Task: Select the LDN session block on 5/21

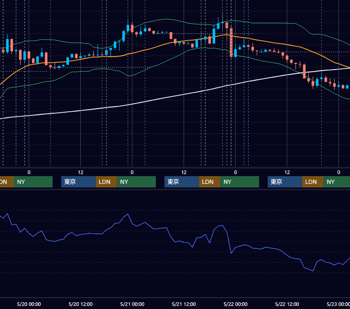Action: point(209,182)
